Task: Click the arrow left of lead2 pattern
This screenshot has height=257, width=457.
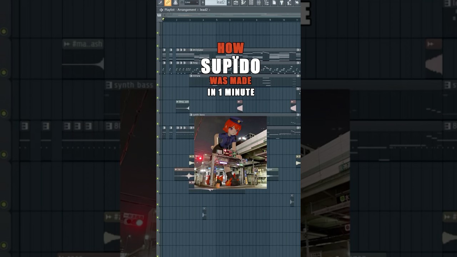Action: click(x=203, y=2)
